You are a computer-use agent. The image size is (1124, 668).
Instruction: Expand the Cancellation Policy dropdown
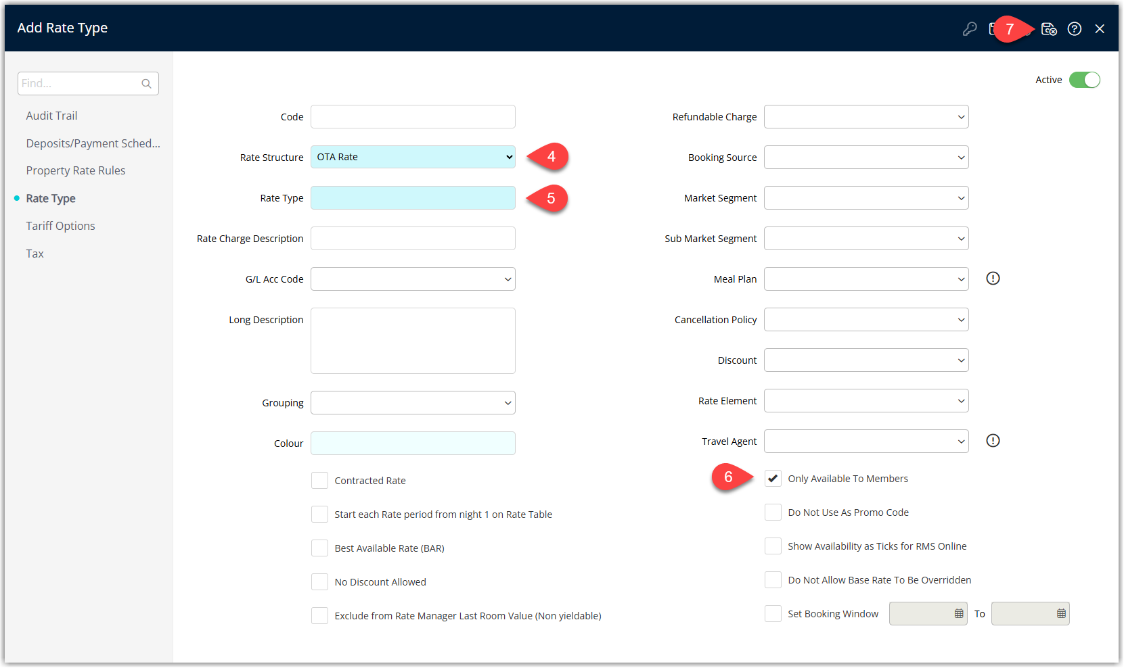tap(866, 320)
